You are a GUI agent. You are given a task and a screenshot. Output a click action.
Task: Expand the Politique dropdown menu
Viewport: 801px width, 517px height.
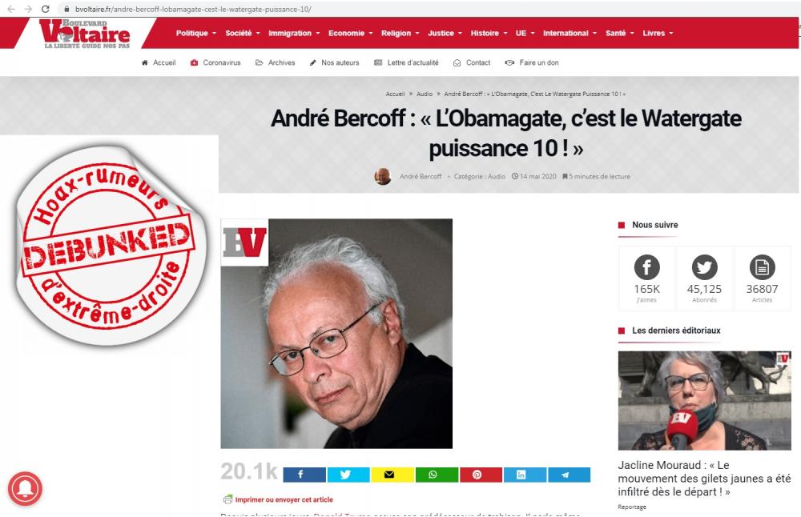pyautogui.click(x=196, y=33)
